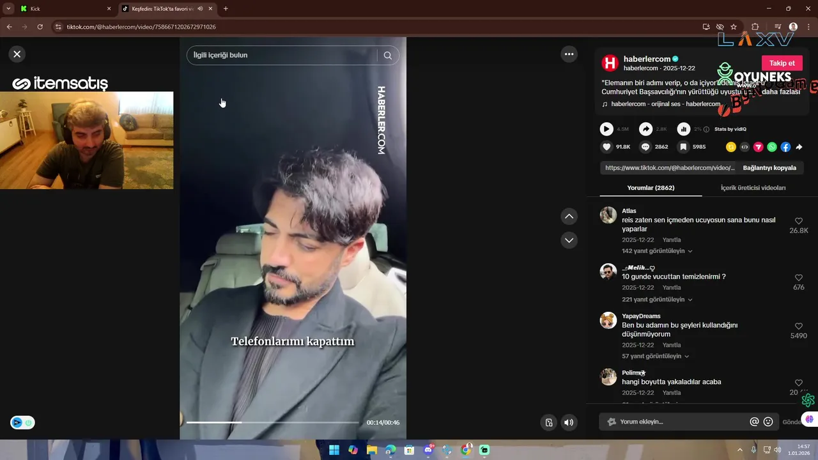Open site information icon in address bar

point(58,27)
